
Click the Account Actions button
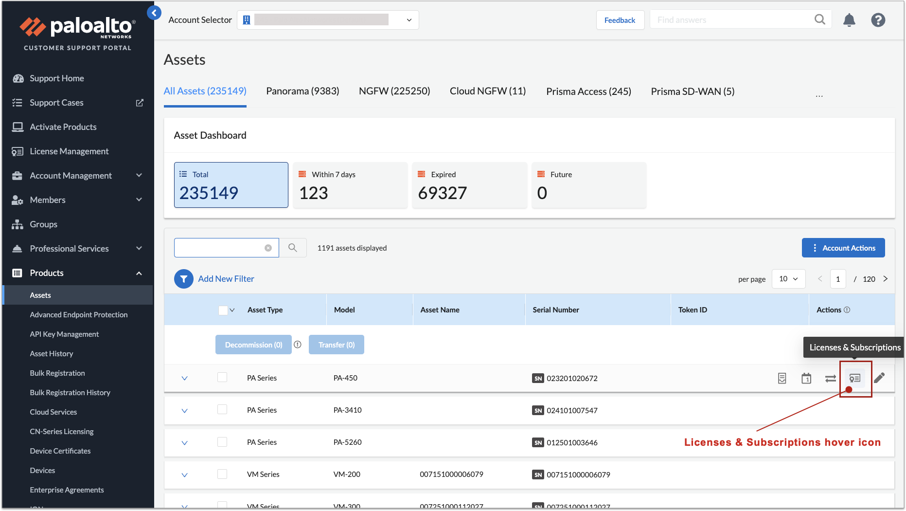point(843,248)
